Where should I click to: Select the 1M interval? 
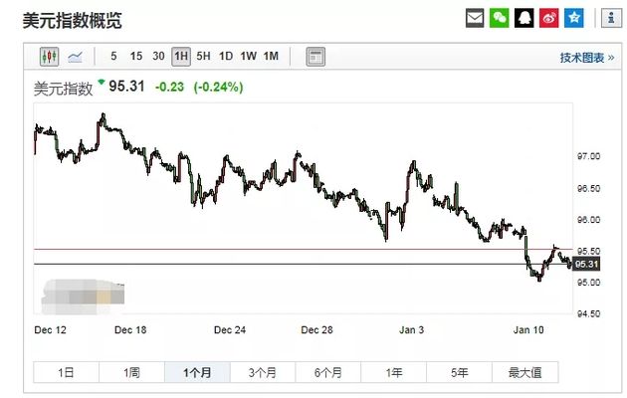pyautogui.click(x=271, y=57)
